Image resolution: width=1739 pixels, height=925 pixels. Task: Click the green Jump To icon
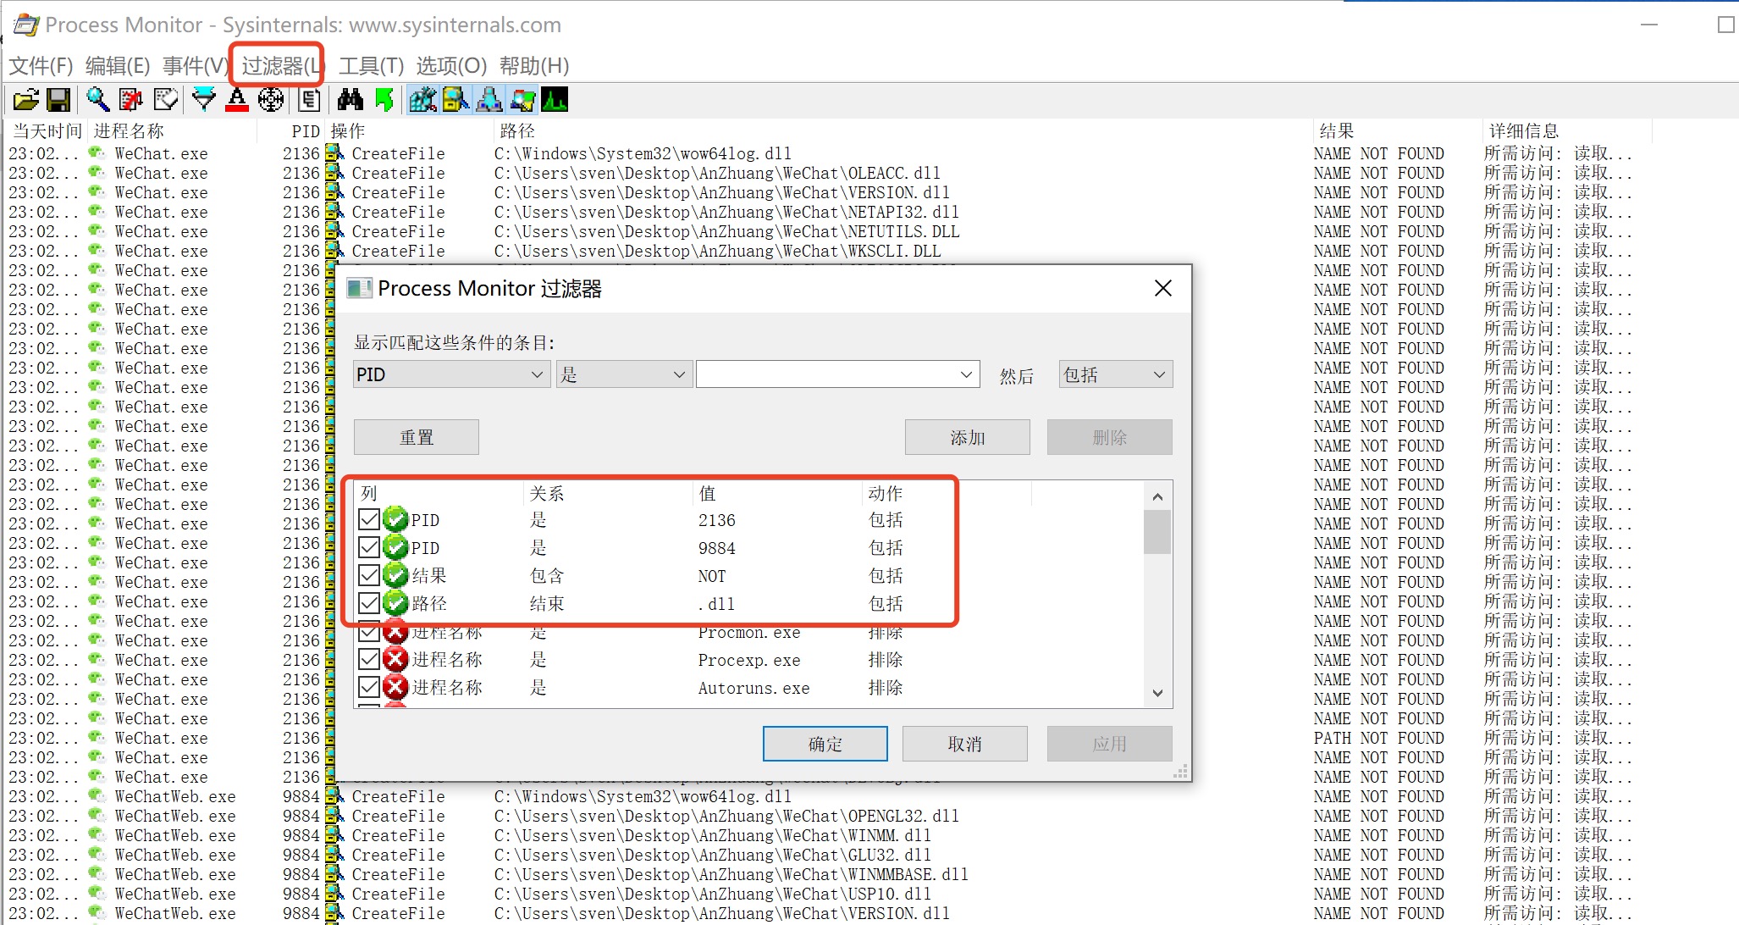[x=384, y=100]
